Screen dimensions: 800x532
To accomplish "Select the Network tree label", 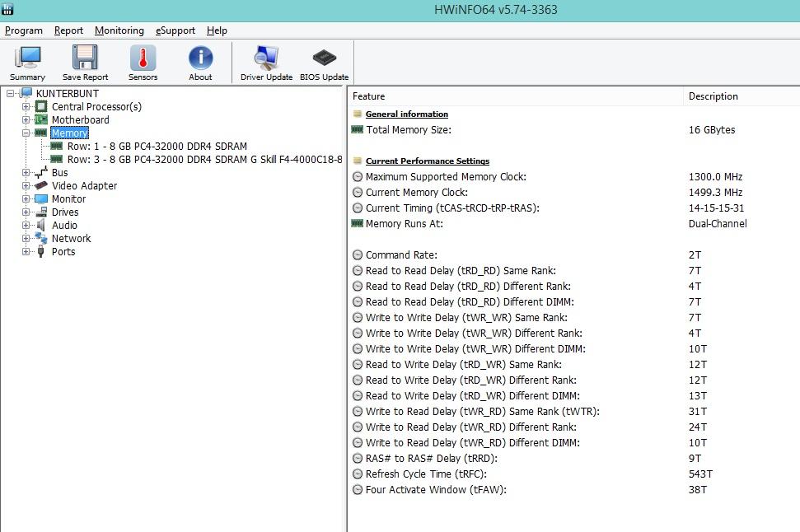I will pos(71,238).
